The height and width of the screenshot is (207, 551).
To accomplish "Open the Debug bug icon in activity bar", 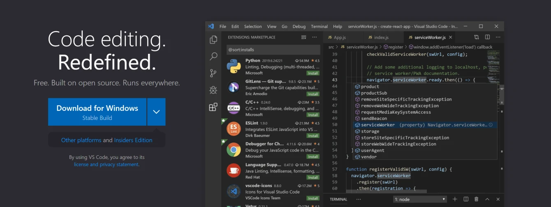I will tap(213, 90).
